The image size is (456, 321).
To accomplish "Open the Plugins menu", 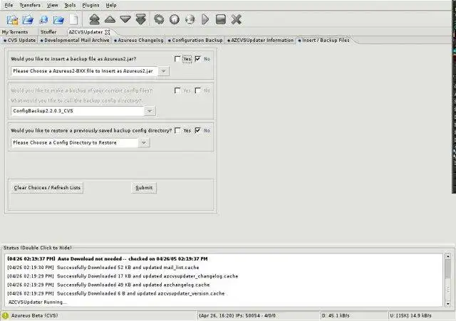I will (x=90, y=5).
